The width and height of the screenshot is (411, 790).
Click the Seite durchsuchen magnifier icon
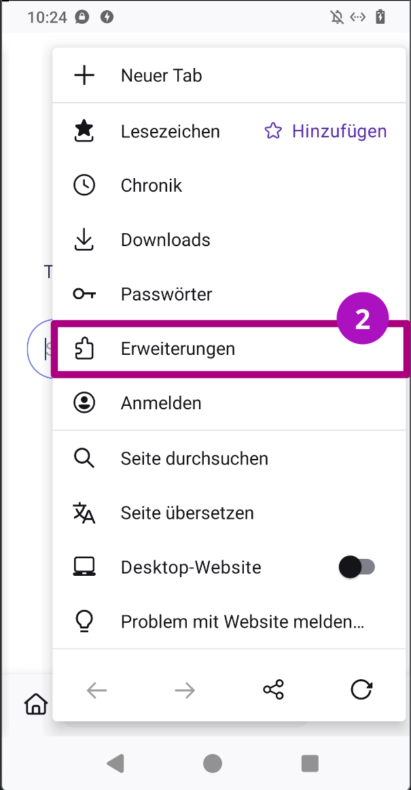[84, 458]
